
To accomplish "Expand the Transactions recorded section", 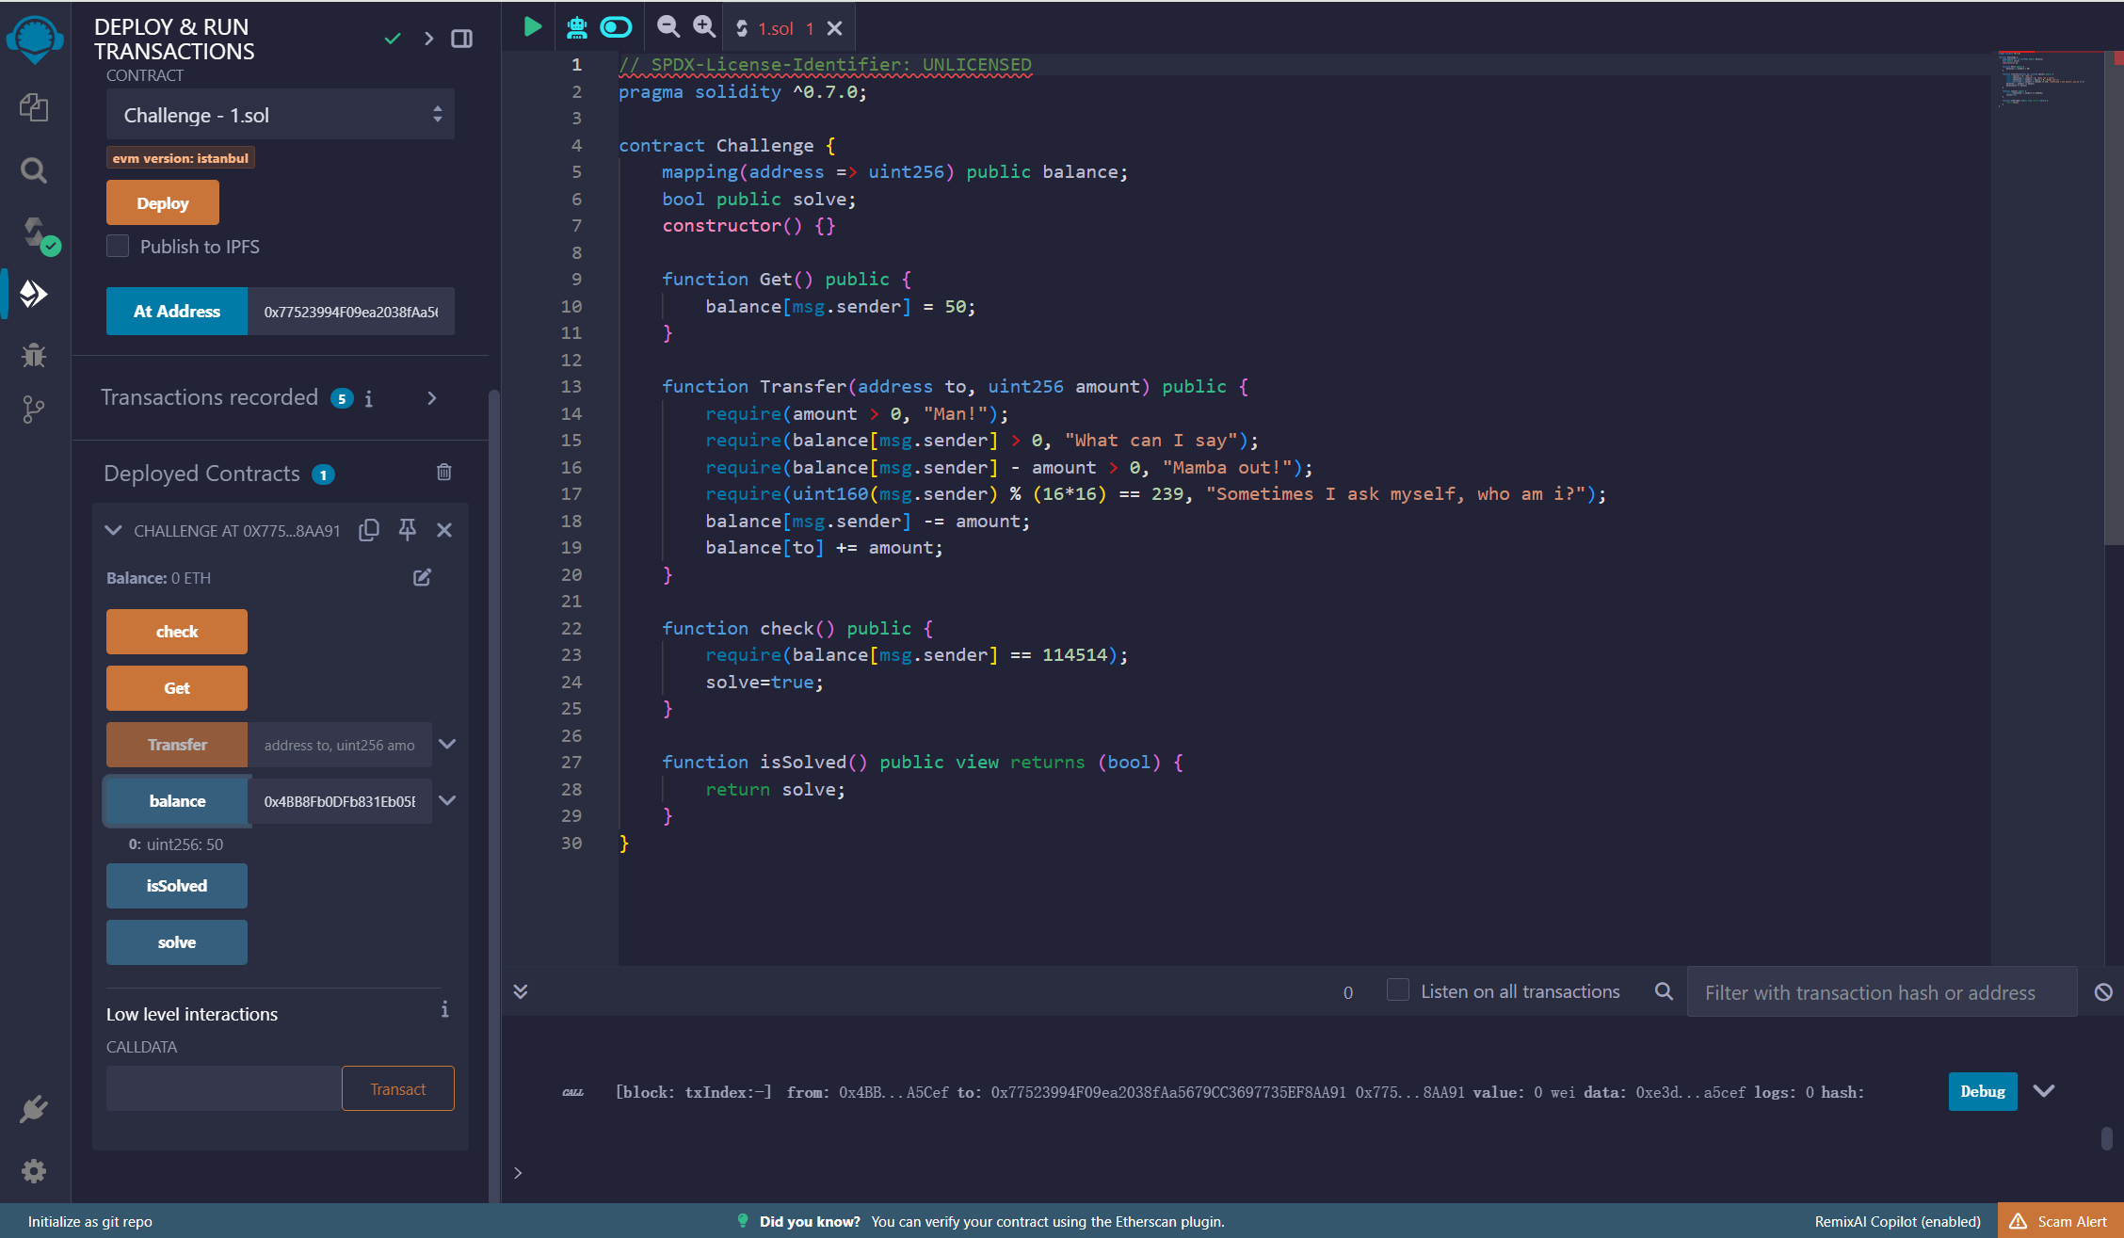I will [x=432, y=398].
